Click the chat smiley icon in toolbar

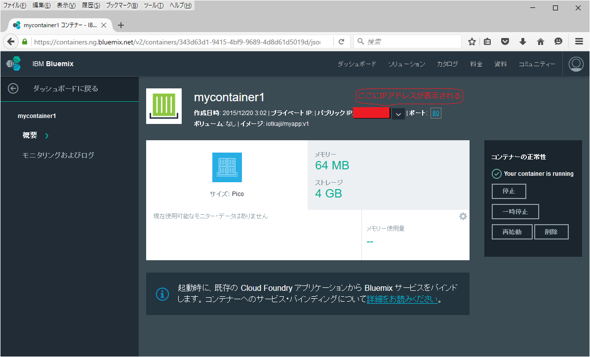click(558, 42)
